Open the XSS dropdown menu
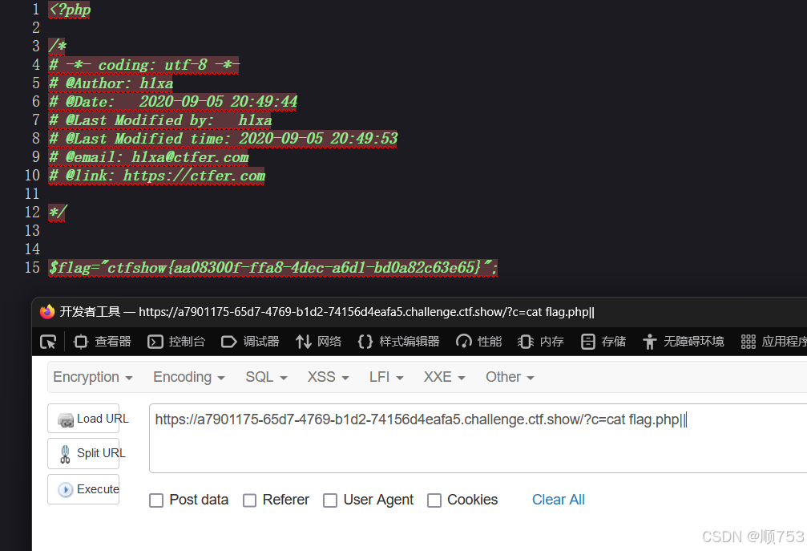The height and width of the screenshot is (551, 807). click(x=329, y=377)
